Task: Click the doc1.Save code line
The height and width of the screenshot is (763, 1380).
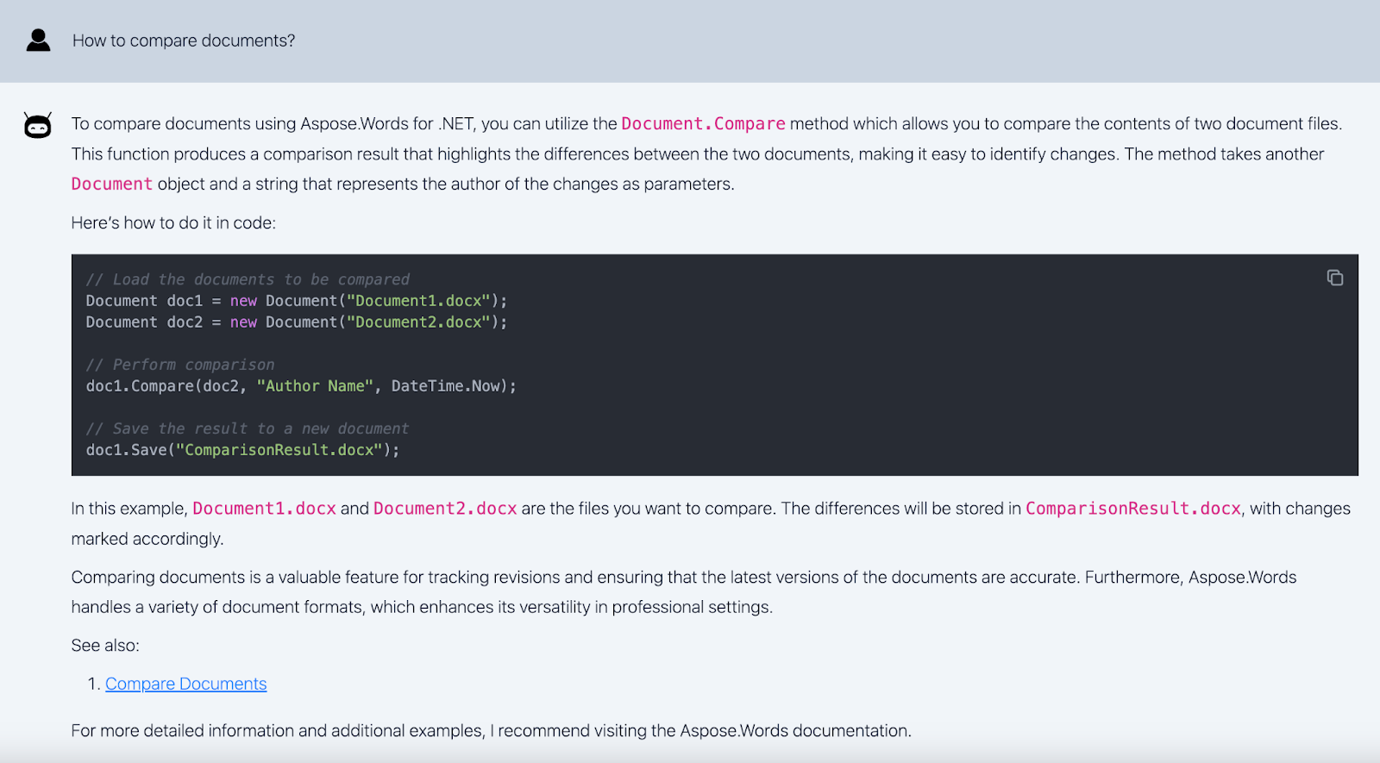Action: point(242,450)
